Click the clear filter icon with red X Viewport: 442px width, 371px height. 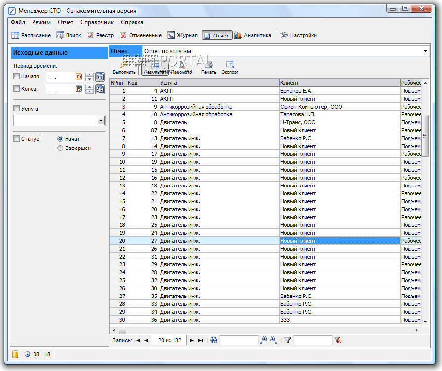coord(338,340)
